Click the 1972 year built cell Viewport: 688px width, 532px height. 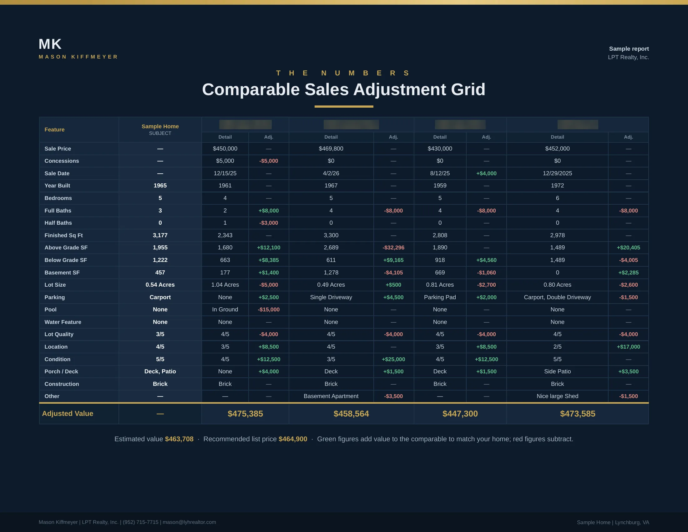(557, 186)
